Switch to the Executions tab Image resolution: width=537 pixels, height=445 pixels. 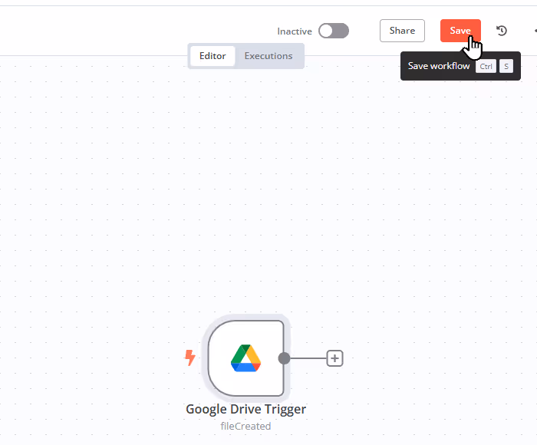268,56
